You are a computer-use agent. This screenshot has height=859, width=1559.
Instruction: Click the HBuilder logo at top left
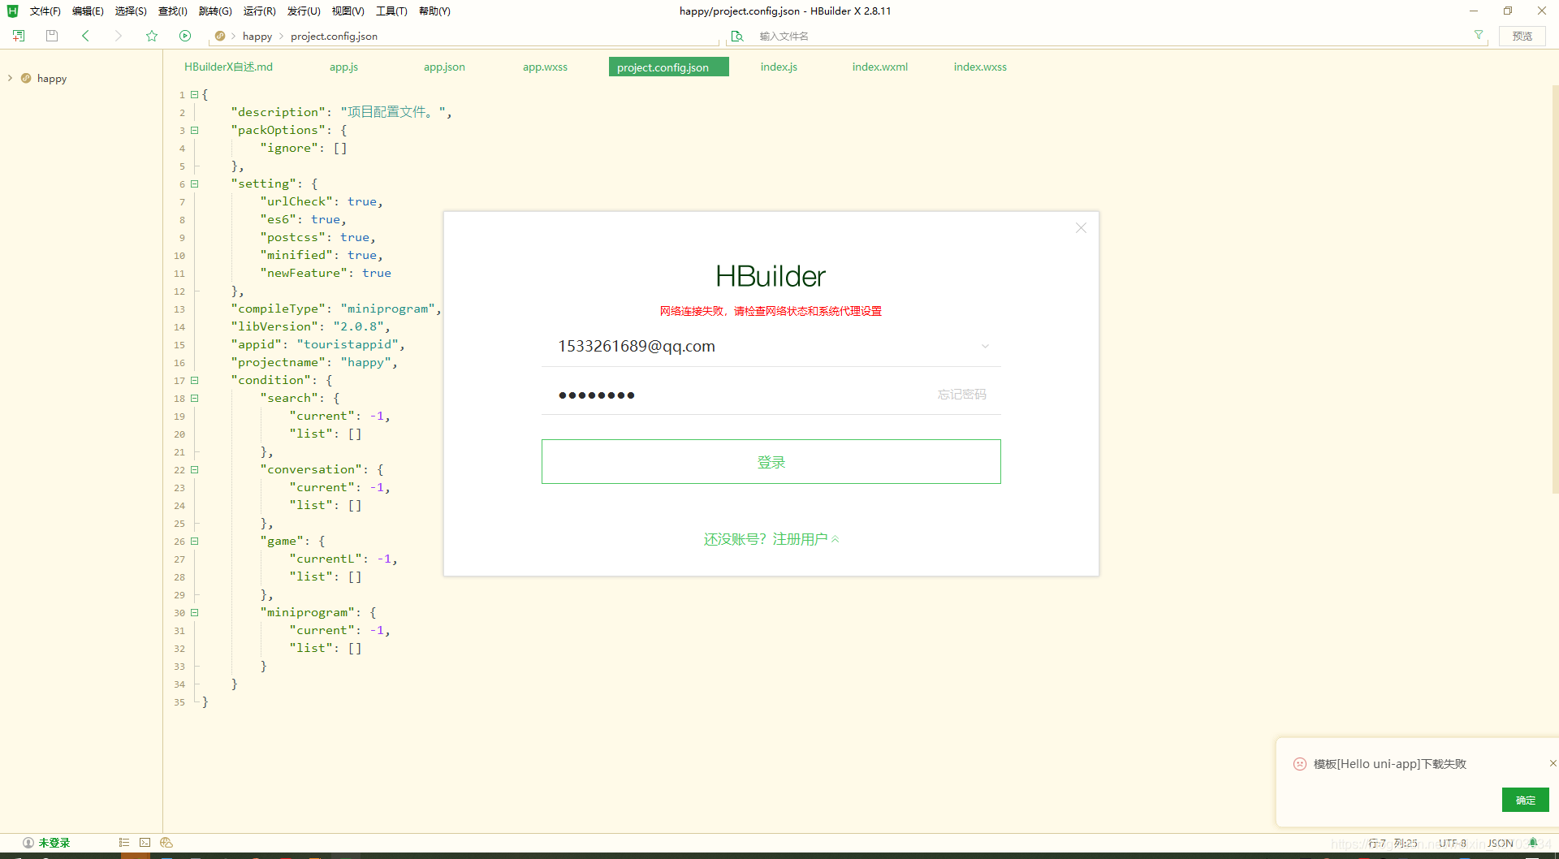[x=12, y=11]
